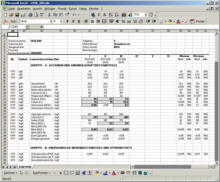Launch the chart wizard icon
The image size is (220, 182).
click(x=124, y=15)
